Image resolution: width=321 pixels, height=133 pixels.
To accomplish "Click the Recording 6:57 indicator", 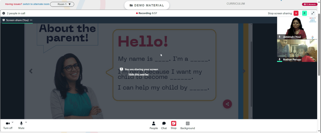I will click(147, 13).
